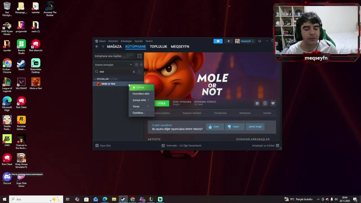Open MEQSEYFN profile tab

coord(180,47)
